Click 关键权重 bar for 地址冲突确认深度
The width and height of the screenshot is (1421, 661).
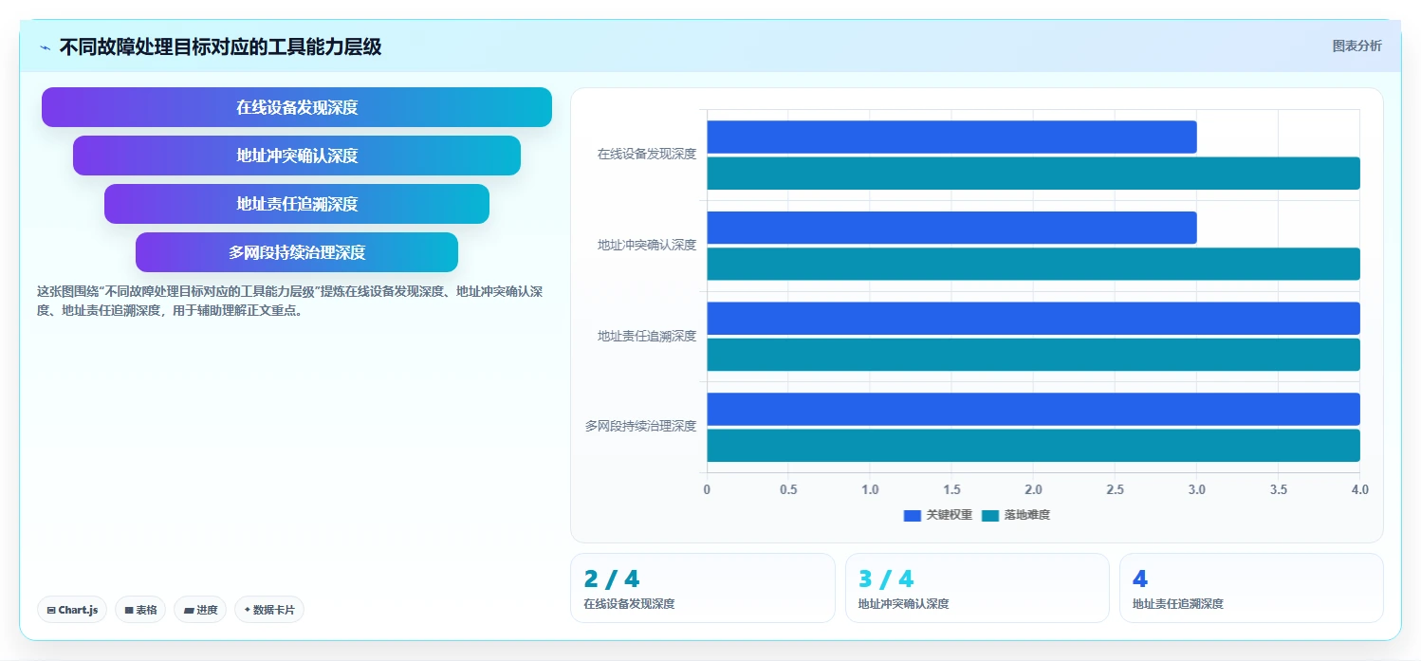(x=951, y=228)
